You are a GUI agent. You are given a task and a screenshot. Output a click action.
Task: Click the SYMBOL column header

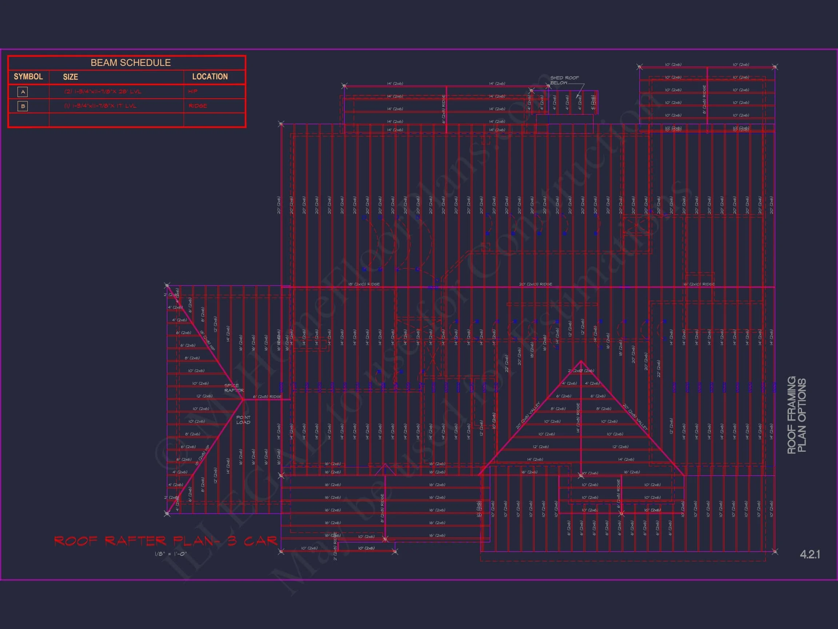click(x=28, y=76)
